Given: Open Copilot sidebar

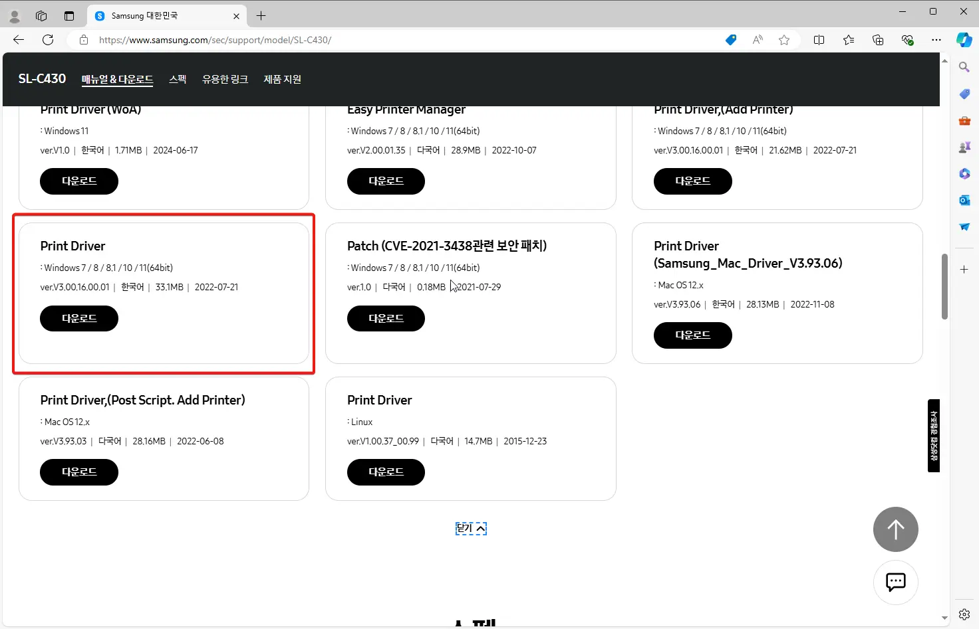Looking at the screenshot, I should (x=964, y=40).
